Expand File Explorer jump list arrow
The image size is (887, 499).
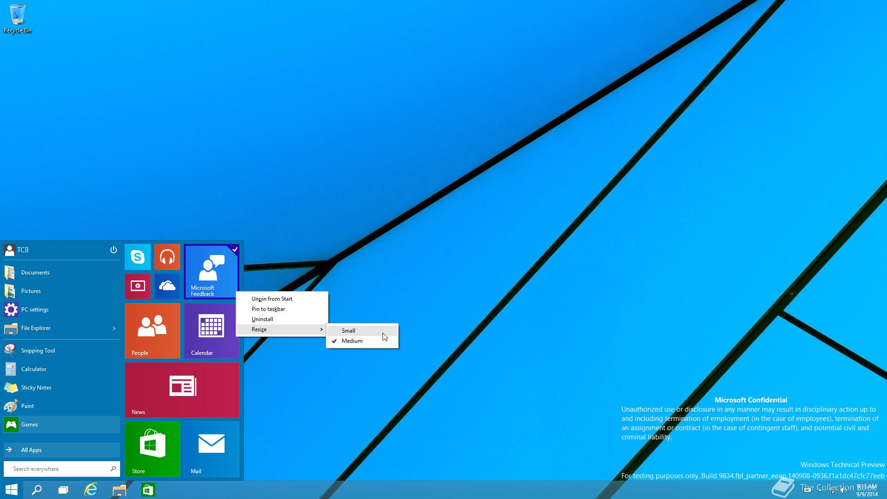tap(114, 329)
